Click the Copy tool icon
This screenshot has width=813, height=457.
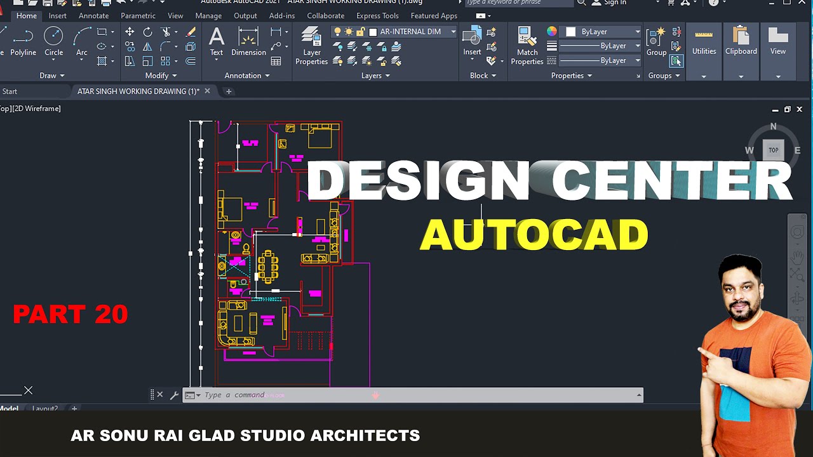[x=130, y=46]
